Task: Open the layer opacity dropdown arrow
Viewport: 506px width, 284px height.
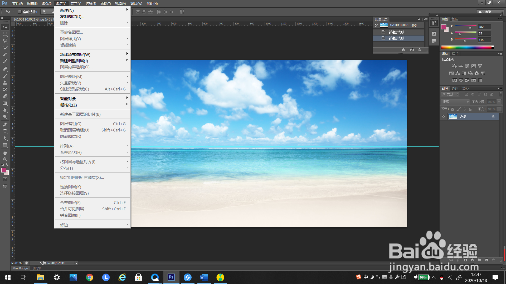Action: coord(499,102)
